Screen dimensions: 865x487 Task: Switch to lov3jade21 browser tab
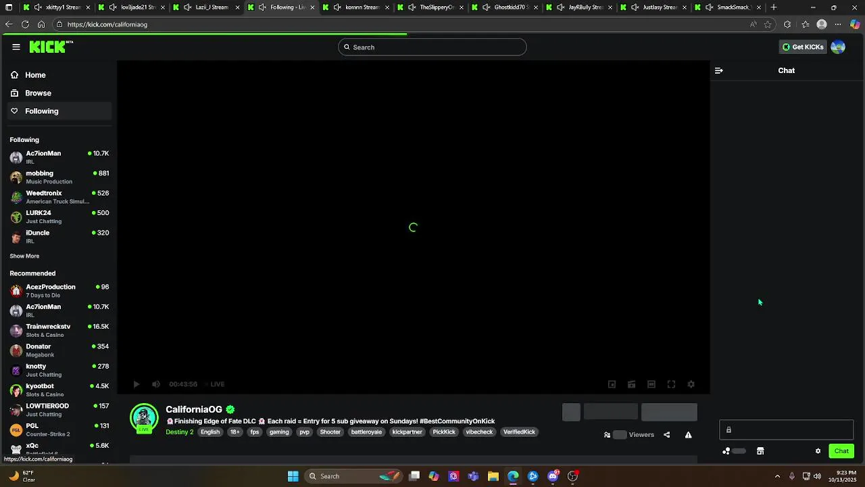[x=132, y=7]
